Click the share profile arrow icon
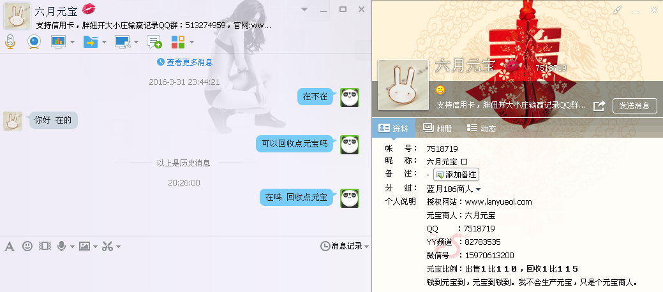This screenshot has width=663, height=292. pos(599,106)
